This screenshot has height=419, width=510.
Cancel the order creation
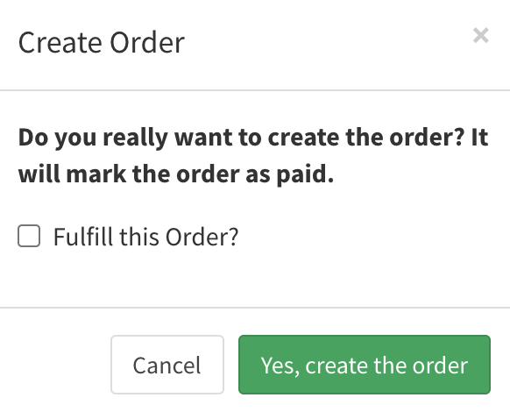[167, 365]
